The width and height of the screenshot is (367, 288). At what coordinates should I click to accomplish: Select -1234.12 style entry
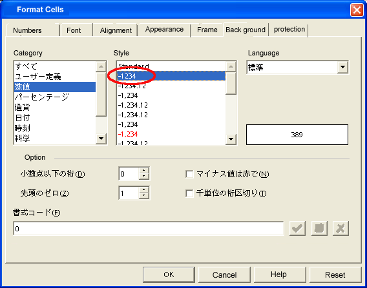[x=171, y=86]
